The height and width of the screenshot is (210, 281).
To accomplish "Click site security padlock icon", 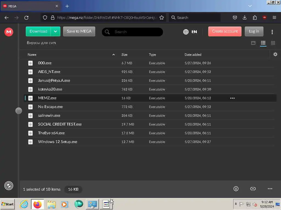I will tap(52, 17).
